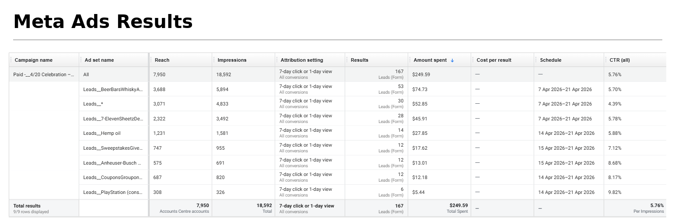The width and height of the screenshot is (675, 218).
Task: Click the 53 Leads (Form) result
Action: pos(391,89)
